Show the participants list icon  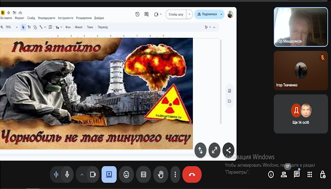pos(284,174)
